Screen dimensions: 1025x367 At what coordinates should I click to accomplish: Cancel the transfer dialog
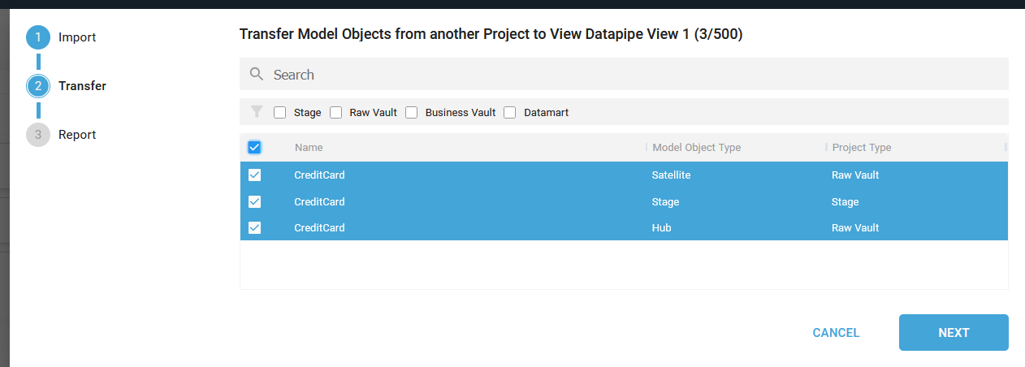click(836, 333)
